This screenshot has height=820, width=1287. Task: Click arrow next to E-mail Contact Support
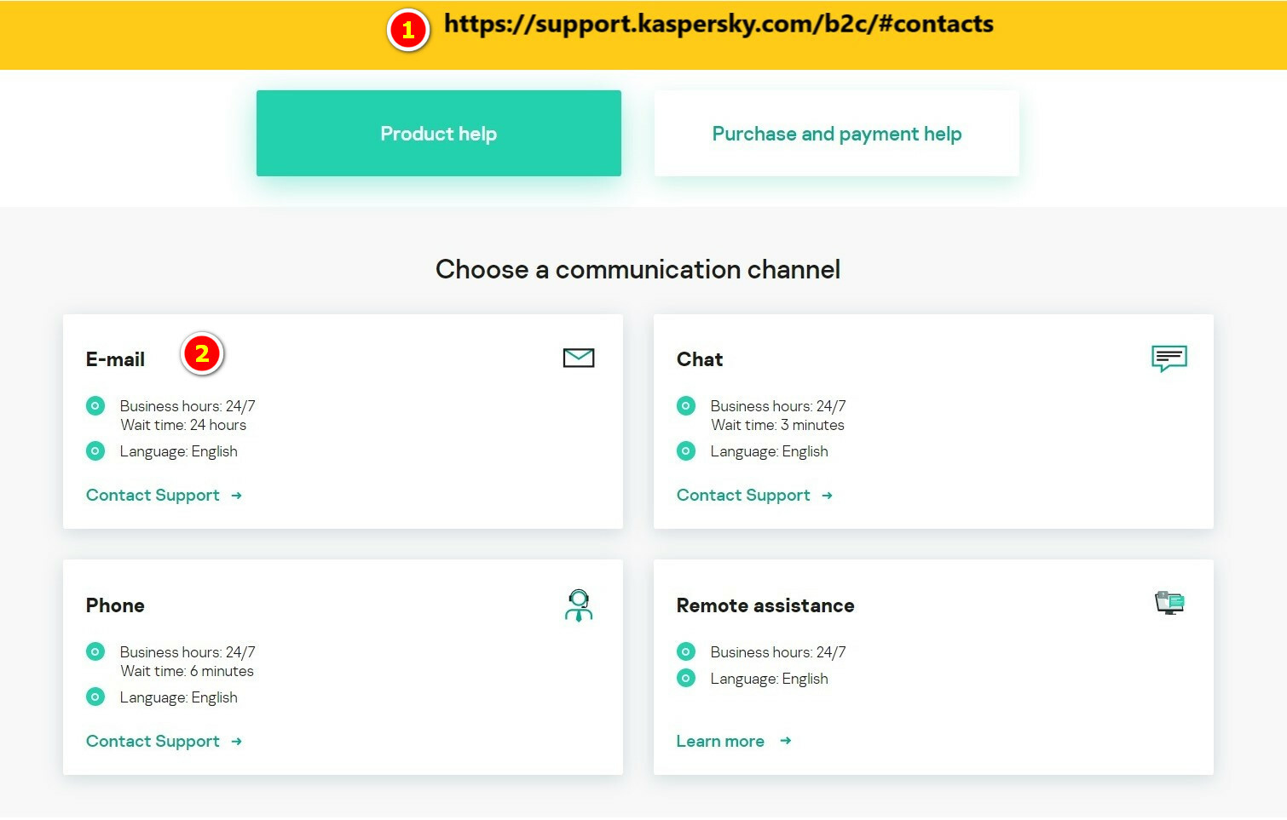point(237,496)
